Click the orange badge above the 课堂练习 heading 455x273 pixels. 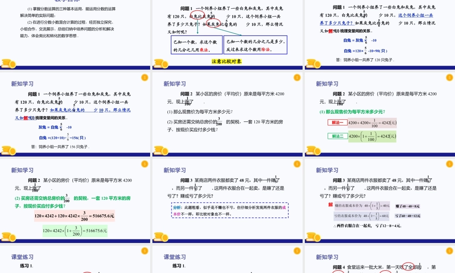(144, 250)
